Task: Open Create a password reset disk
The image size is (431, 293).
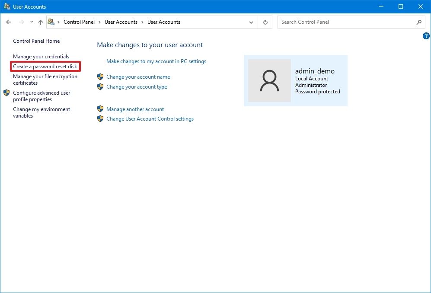Action: point(45,66)
